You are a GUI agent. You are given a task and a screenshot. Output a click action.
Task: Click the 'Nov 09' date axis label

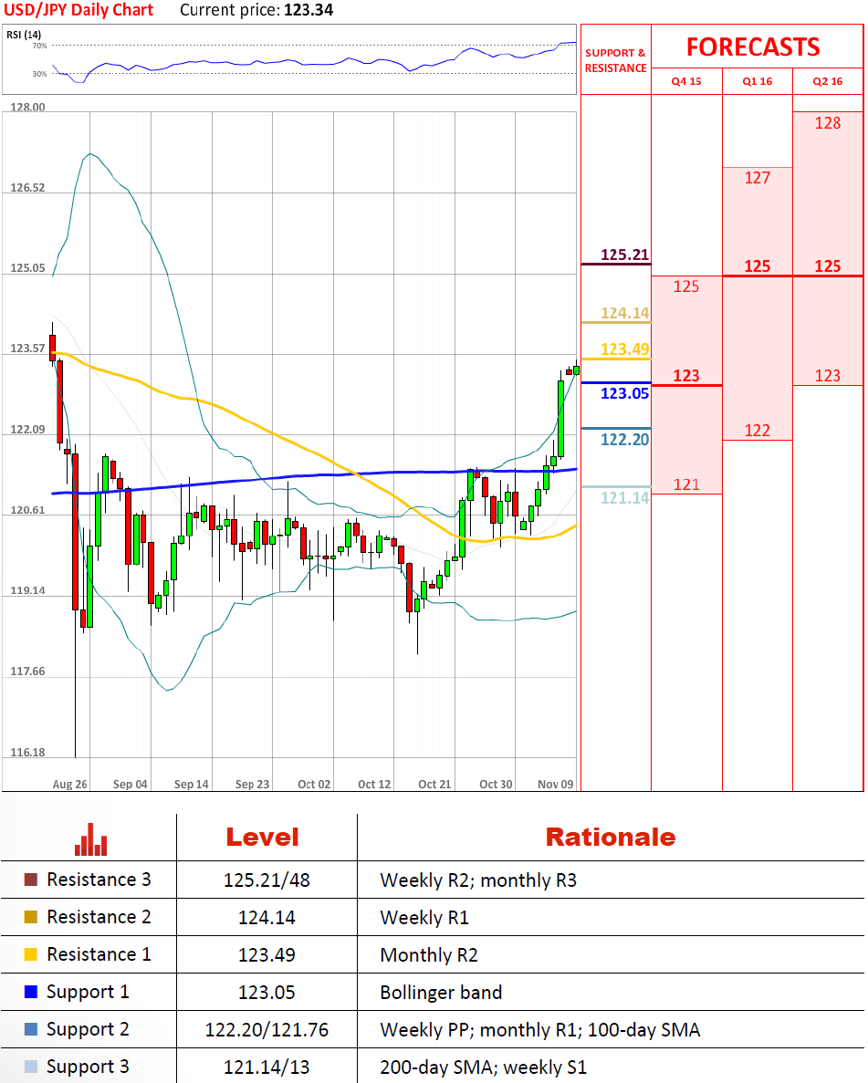(556, 785)
